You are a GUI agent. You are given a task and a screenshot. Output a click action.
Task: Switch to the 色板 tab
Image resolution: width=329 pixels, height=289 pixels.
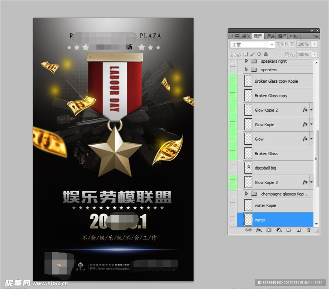coord(294,36)
